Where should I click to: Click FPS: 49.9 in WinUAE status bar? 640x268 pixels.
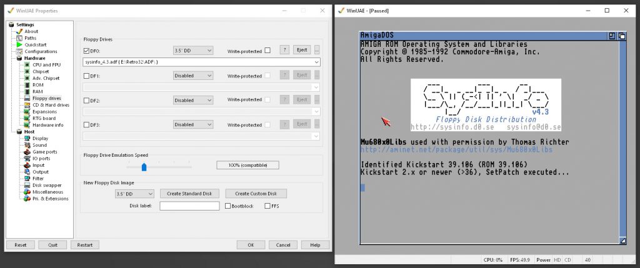pos(521,260)
